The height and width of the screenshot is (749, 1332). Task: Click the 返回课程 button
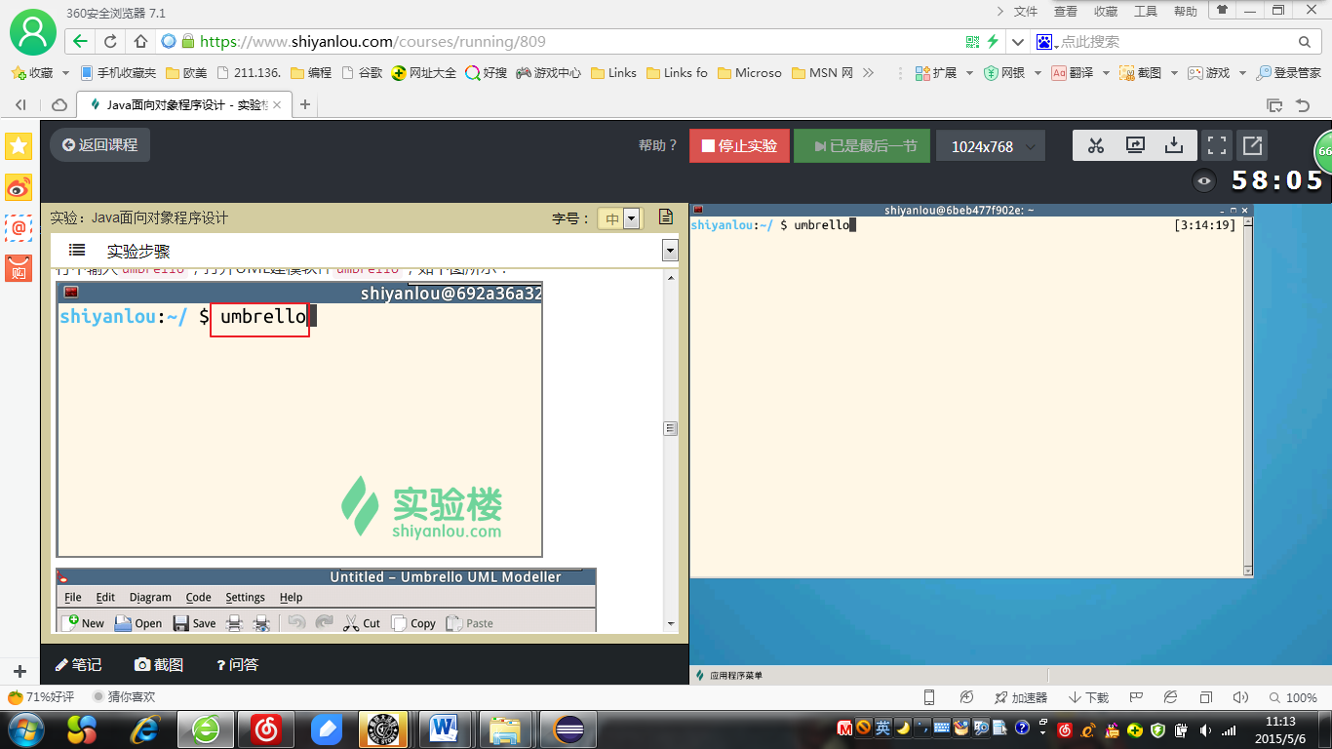click(x=100, y=145)
